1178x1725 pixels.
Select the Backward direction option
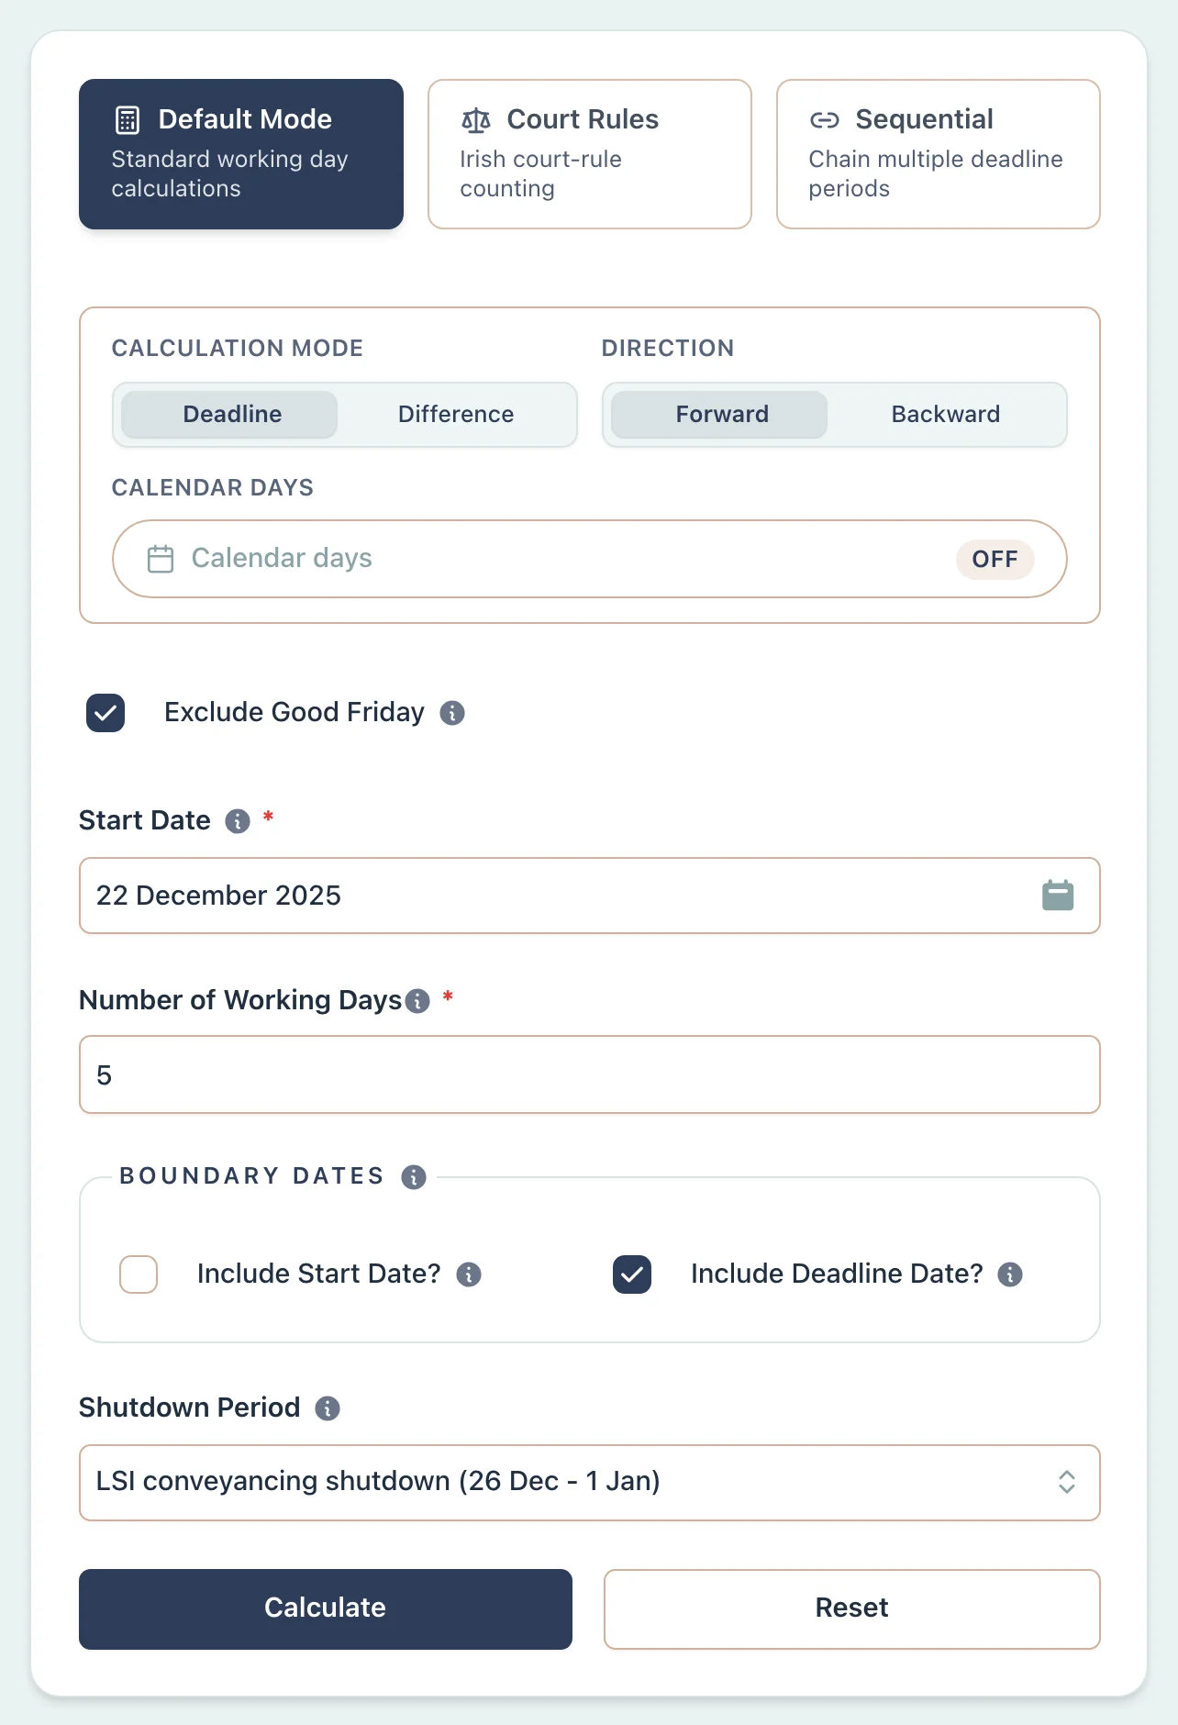[945, 414]
